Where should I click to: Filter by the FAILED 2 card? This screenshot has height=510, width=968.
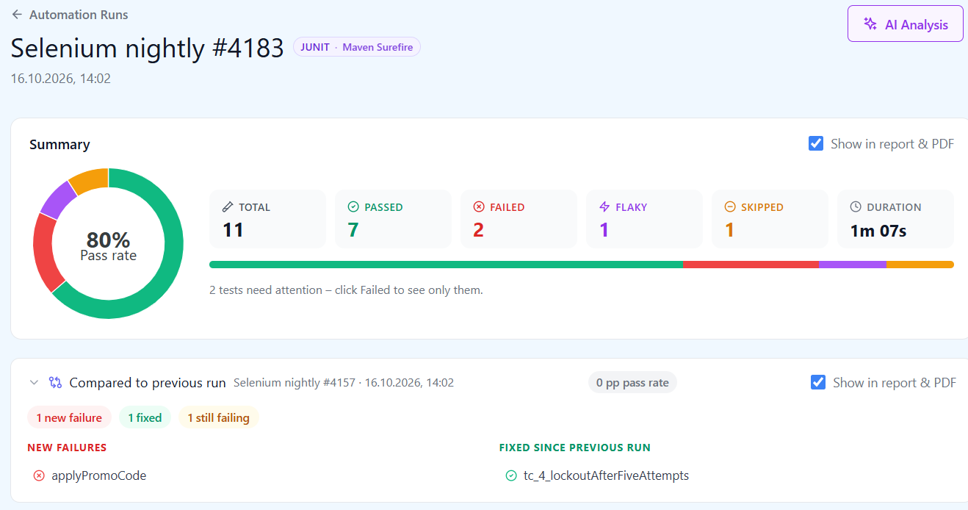(x=519, y=219)
